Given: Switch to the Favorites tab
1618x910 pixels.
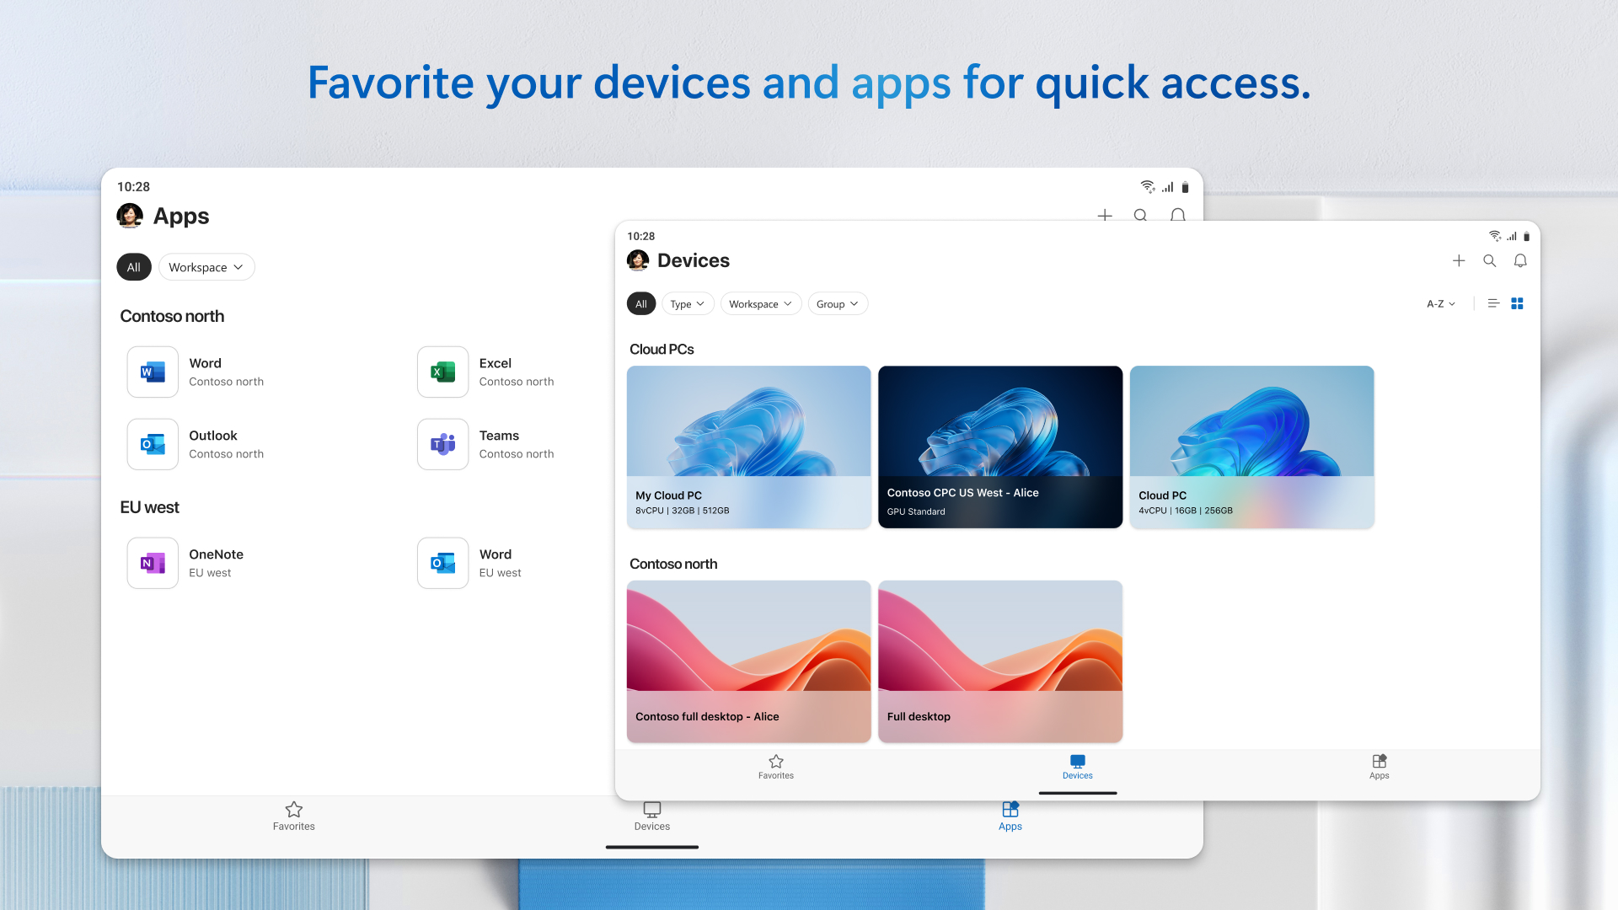Looking at the screenshot, I should 775,767.
